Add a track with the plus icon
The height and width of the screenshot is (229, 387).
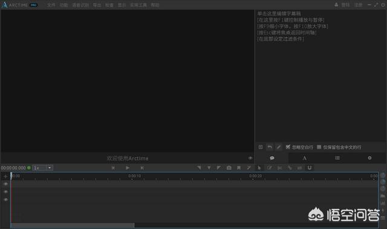tap(5, 176)
